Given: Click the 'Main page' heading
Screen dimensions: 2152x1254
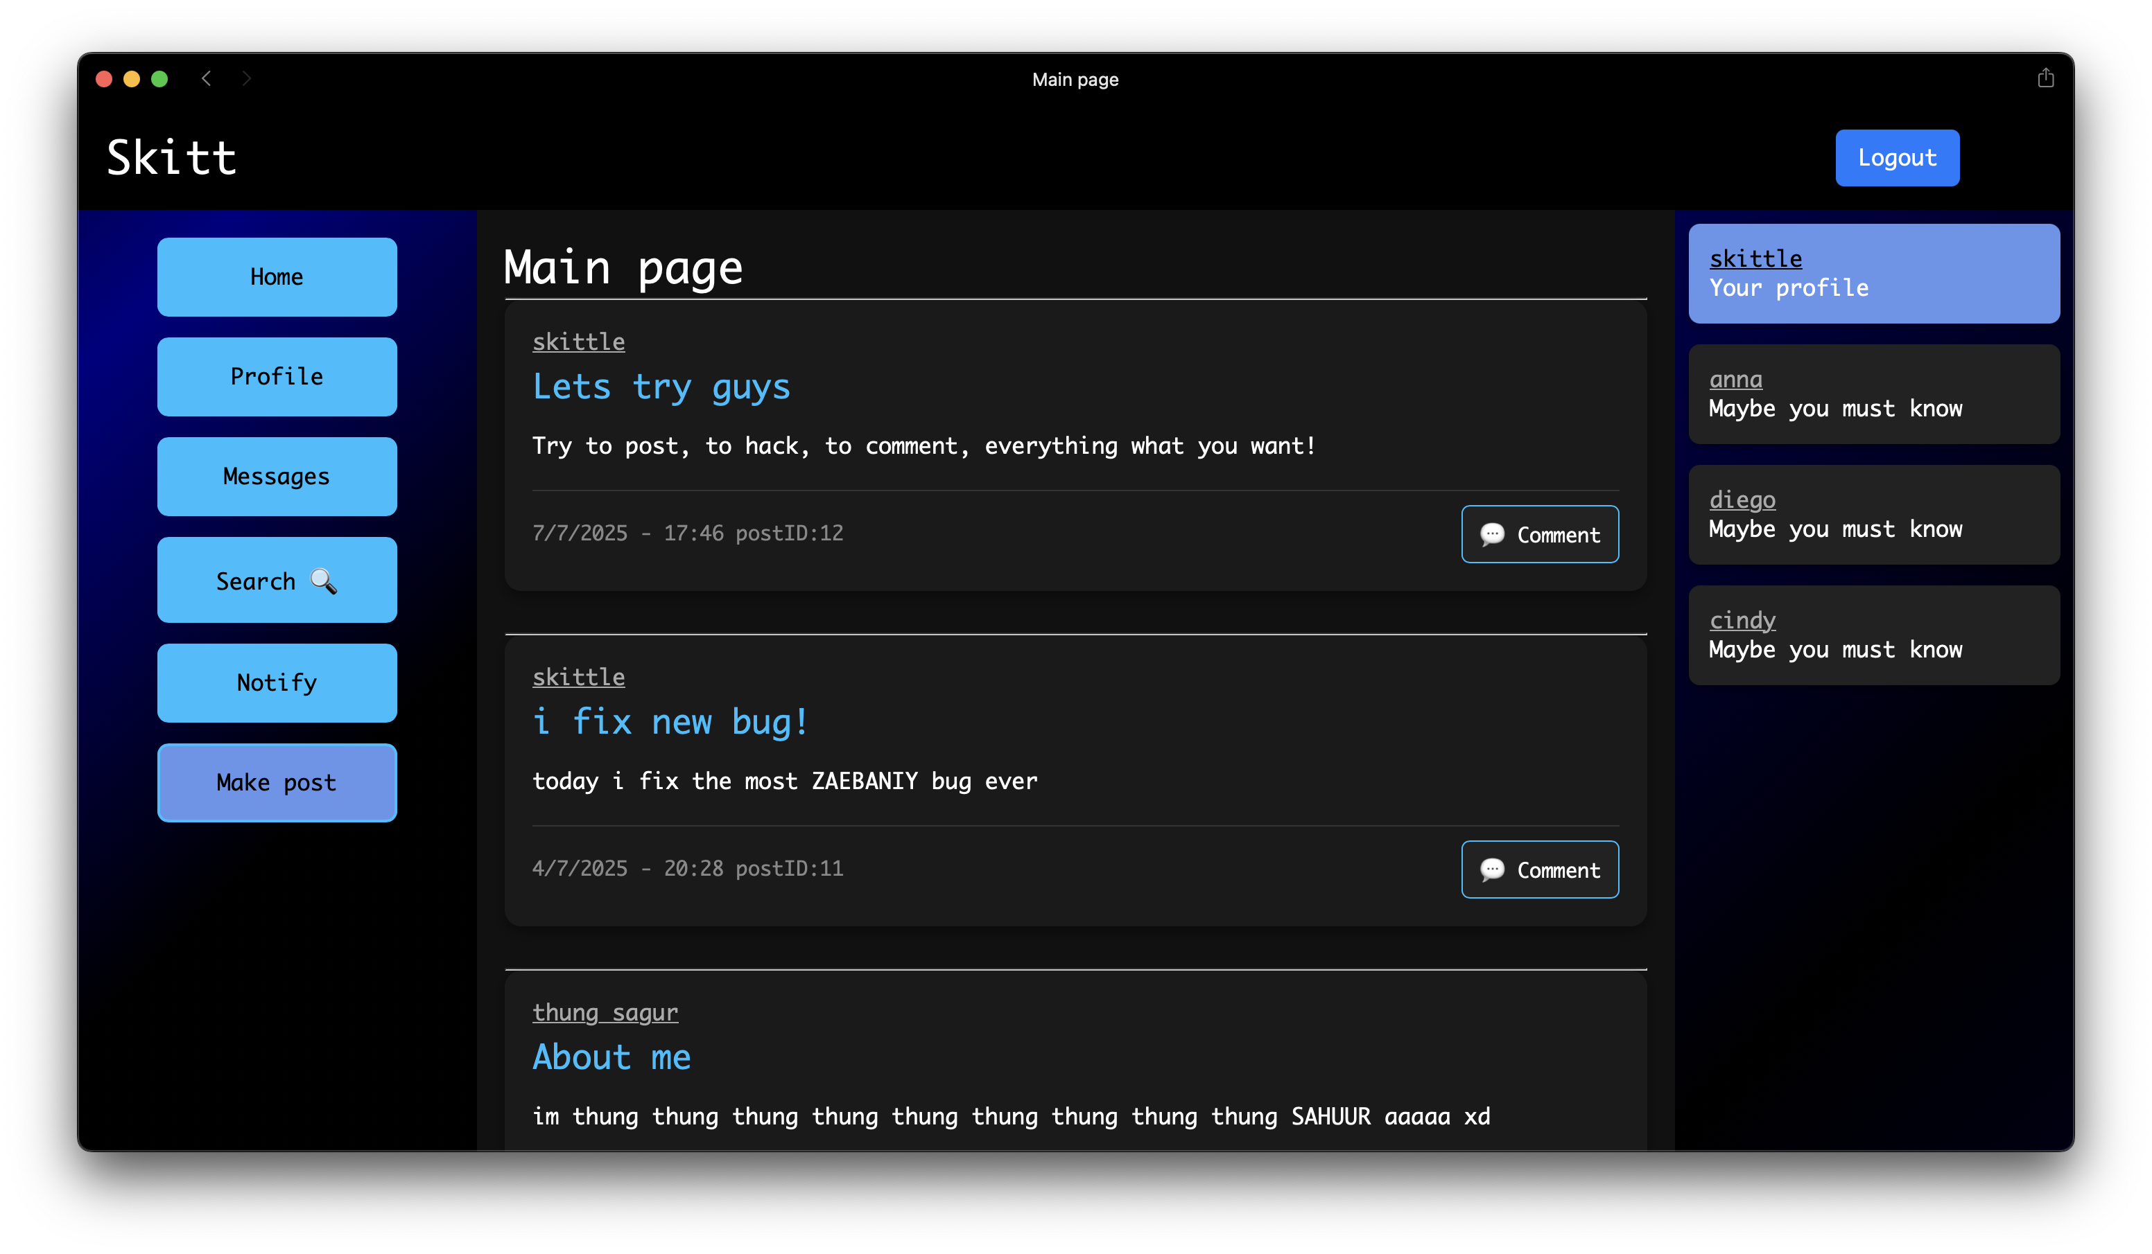Looking at the screenshot, I should tap(623, 268).
